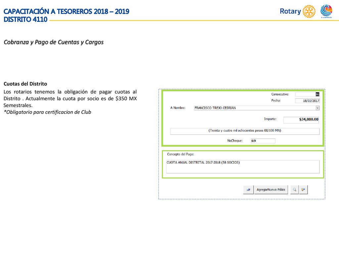Screen dimensions: 339x254
Task: Click the 'CAPACITACIÓN A TESOREROS 2018 – 2019' title
Action: tap(66, 11)
